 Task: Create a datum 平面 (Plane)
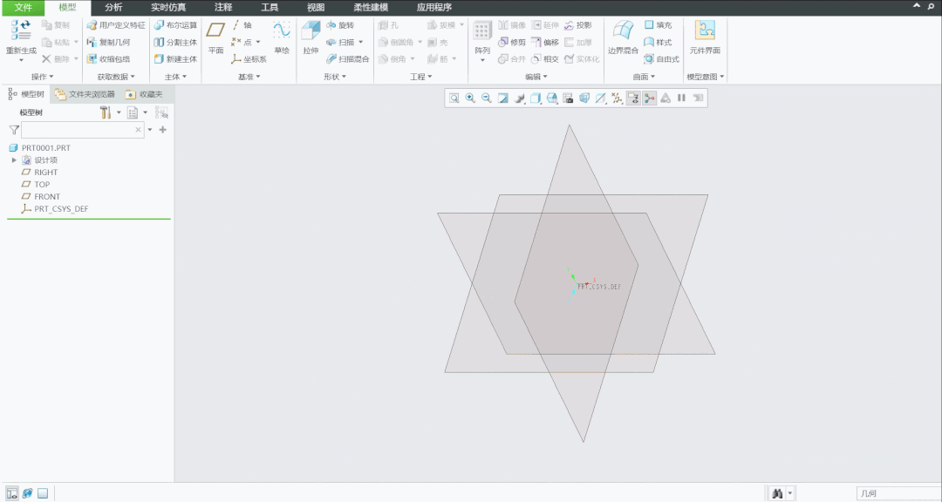(x=215, y=38)
